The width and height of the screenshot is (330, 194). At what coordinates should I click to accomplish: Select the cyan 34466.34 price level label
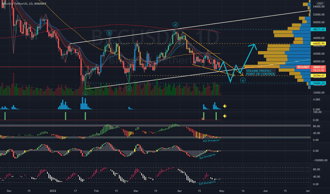[318, 83]
